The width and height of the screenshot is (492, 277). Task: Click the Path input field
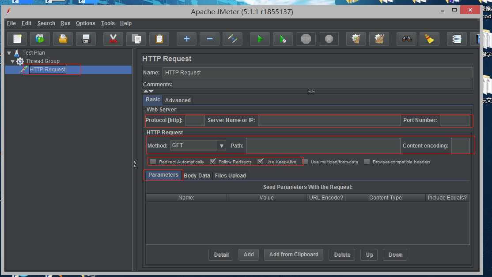[323, 146]
